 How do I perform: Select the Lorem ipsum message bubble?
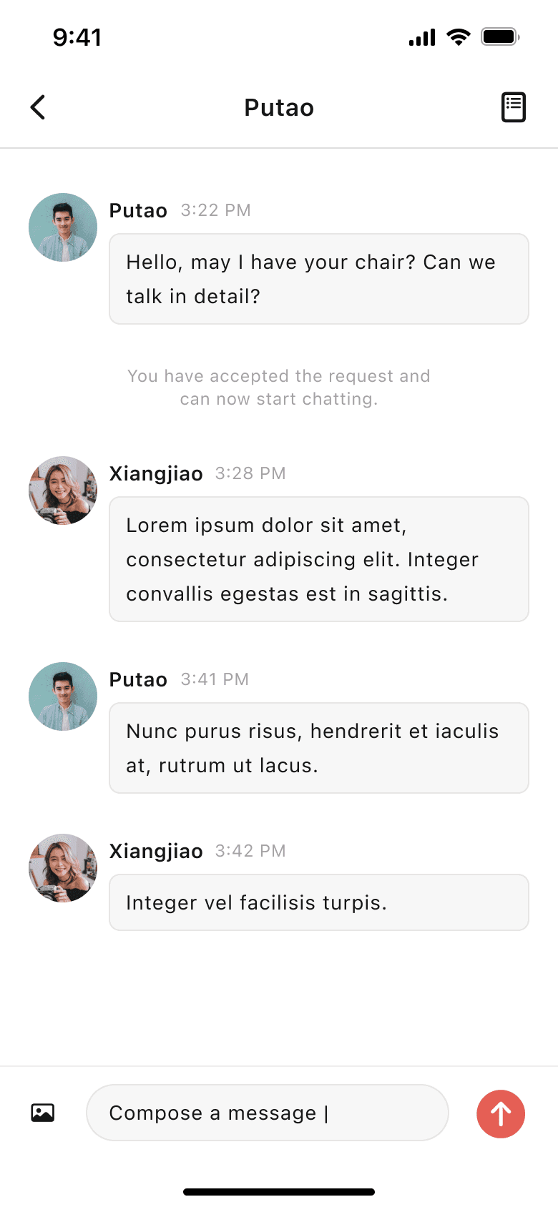click(319, 559)
